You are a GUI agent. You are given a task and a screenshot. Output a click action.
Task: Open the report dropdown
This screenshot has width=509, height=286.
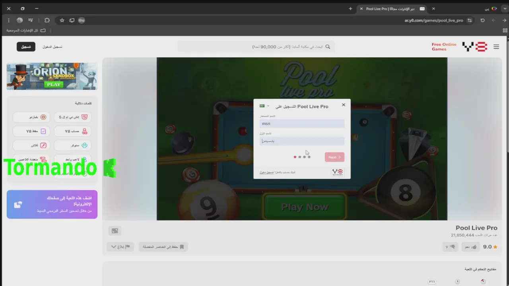120,247
